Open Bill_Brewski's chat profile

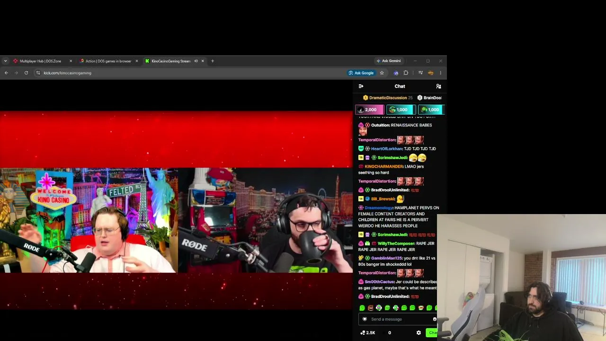(383, 199)
